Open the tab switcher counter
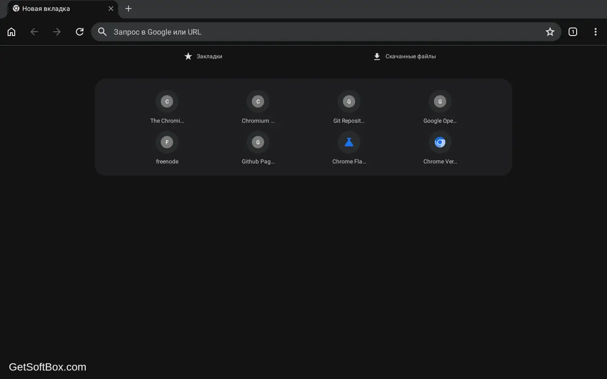Screen dimensions: 607x379 (x=573, y=32)
